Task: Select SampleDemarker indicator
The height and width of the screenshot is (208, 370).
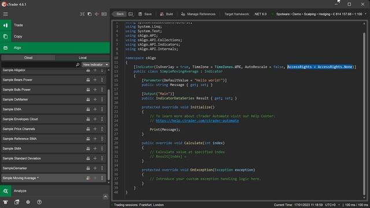Action: click(54, 168)
